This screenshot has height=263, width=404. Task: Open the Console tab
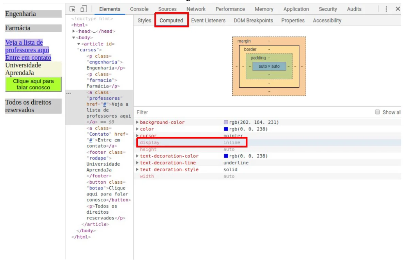[139, 9]
